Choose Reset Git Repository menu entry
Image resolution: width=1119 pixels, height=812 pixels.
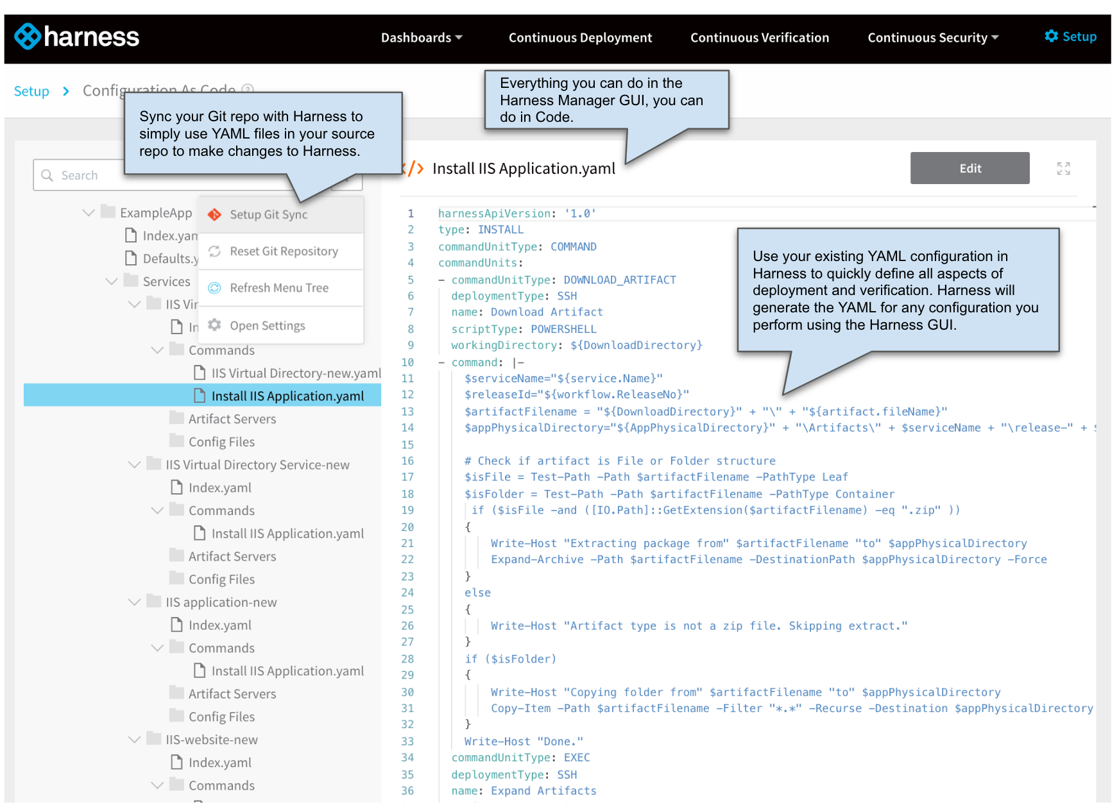coord(281,251)
